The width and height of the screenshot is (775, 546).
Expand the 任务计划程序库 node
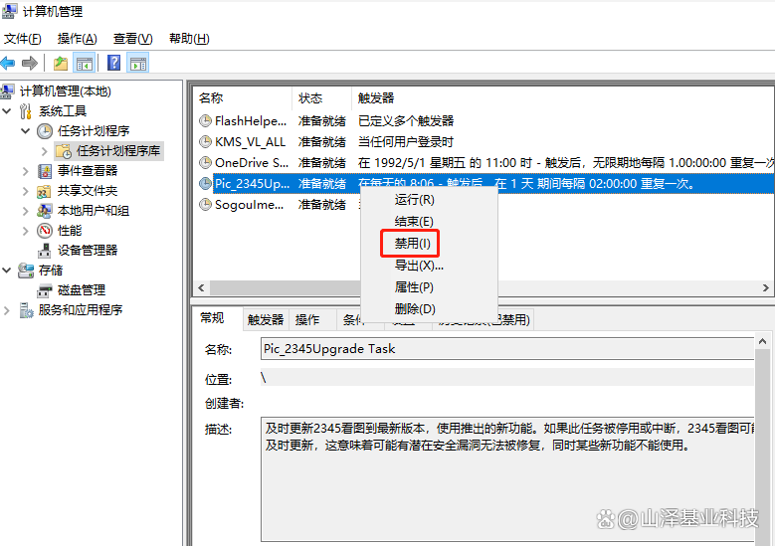(45, 151)
